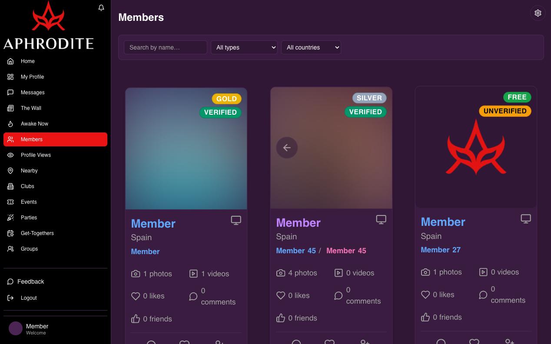The height and width of the screenshot is (344, 551).
Task: Click video icon on Free card stats
Action: coord(483,272)
